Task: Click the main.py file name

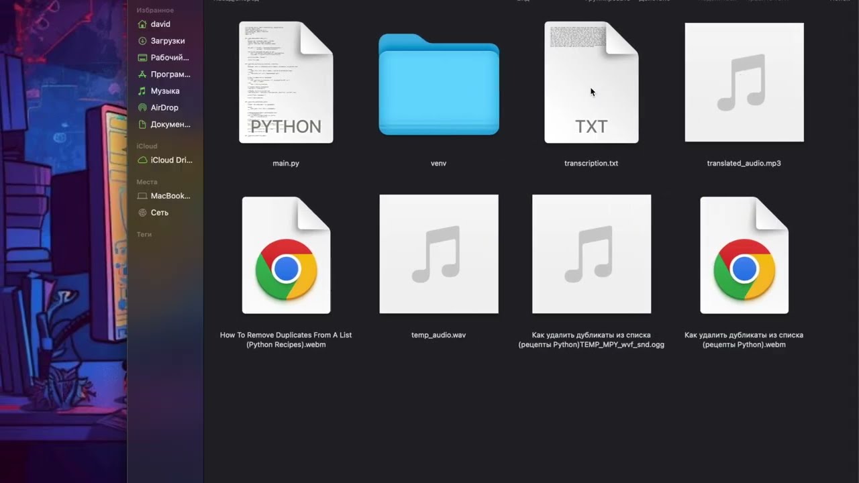Action: click(286, 164)
